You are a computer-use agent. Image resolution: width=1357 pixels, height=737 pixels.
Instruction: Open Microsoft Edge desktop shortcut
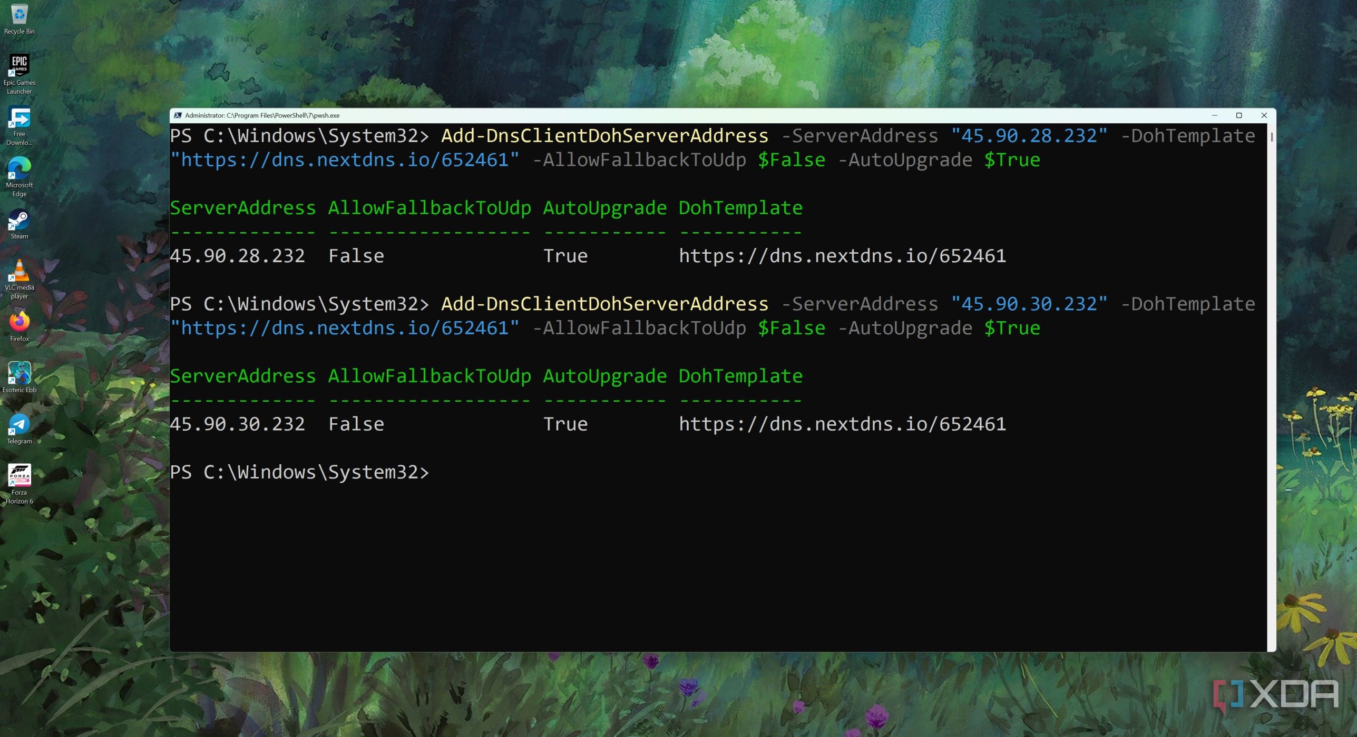[19, 177]
